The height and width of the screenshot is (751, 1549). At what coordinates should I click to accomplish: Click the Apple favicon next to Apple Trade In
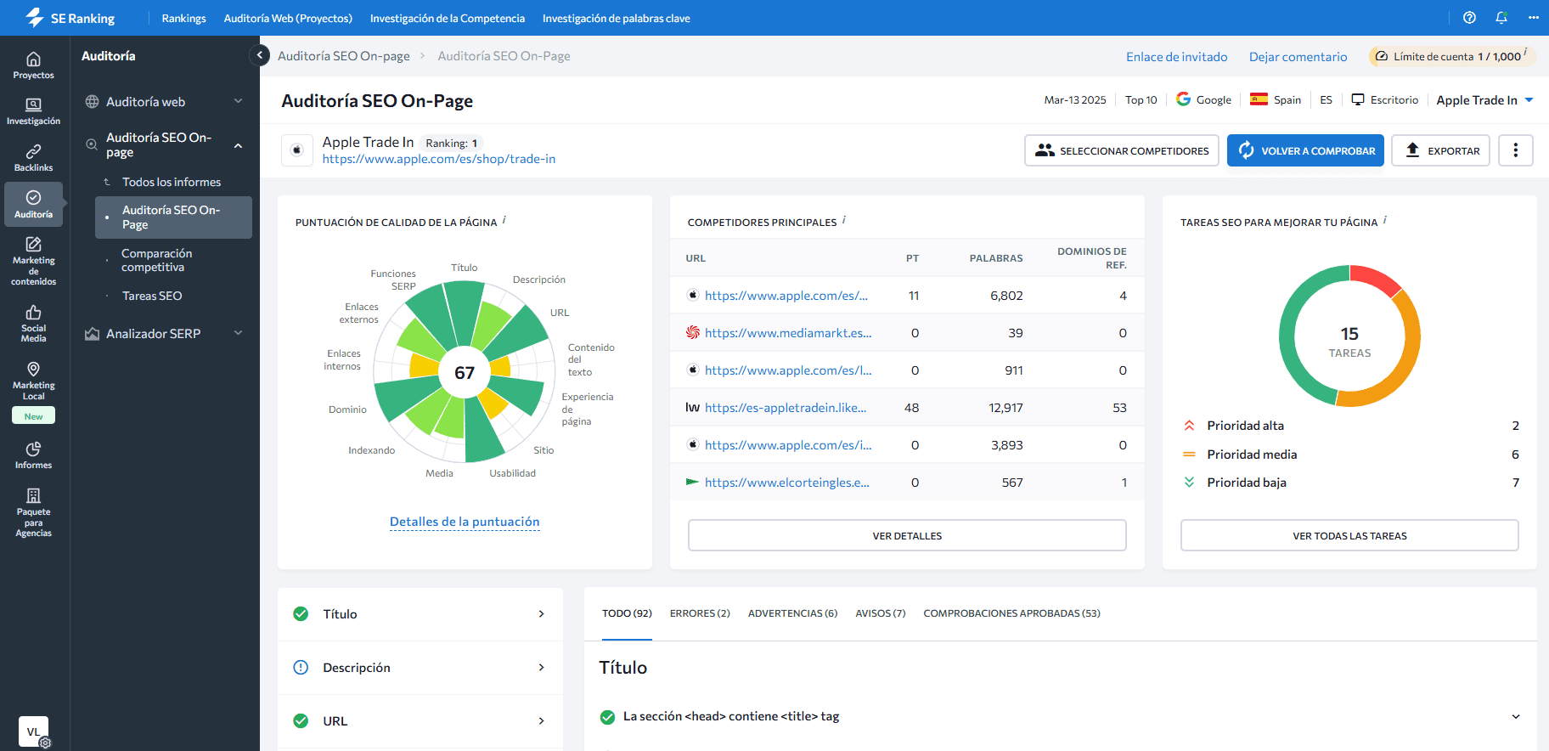297,150
